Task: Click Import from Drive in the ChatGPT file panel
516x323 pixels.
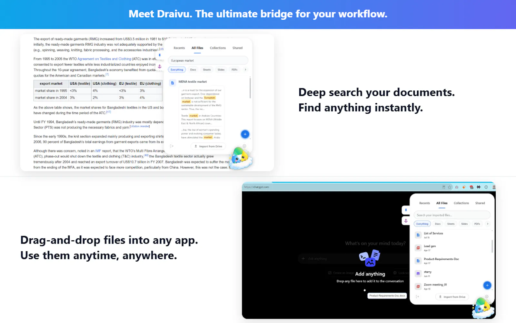Action: coord(452,297)
